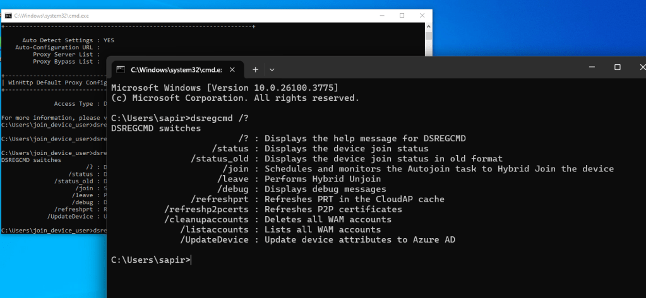
Task: Minimize the front terminal window
Action: pyautogui.click(x=592, y=67)
